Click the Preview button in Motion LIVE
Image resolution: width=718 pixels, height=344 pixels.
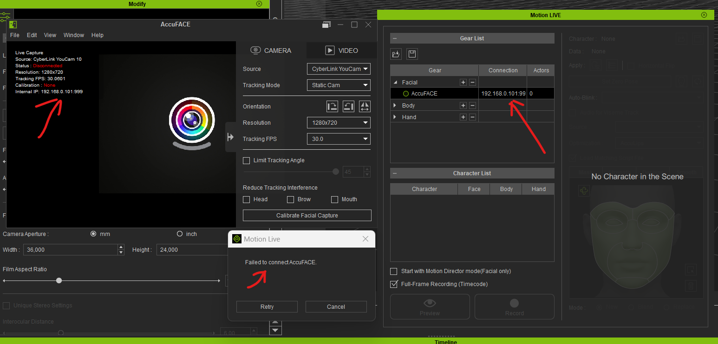(430, 307)
